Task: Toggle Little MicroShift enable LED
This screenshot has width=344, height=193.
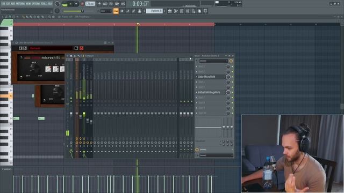Action: click(x=232, y=77)
